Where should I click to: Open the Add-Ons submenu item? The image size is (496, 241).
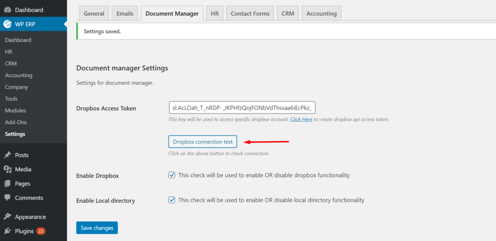coord(16,122)
